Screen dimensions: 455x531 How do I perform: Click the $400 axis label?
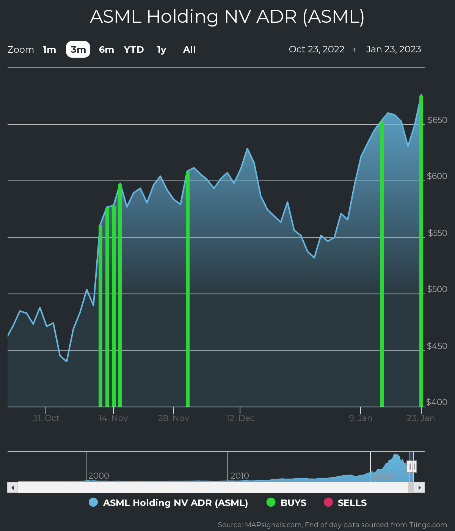437,402
